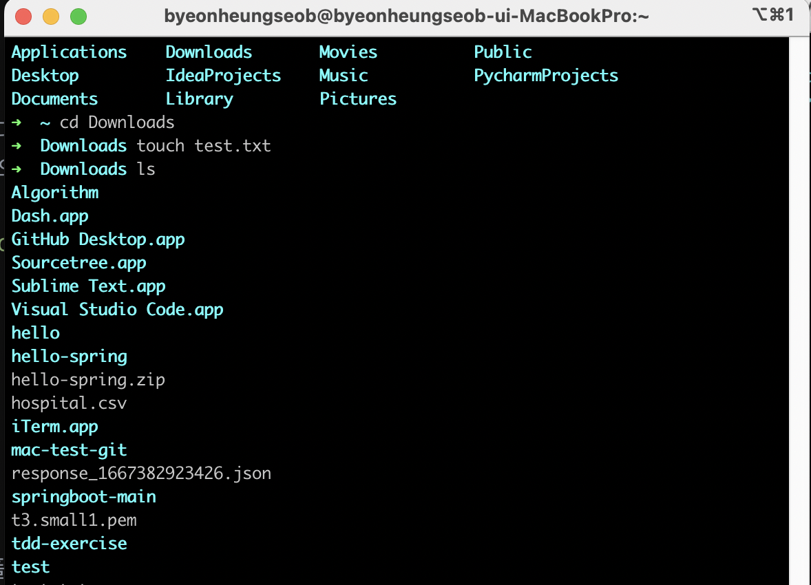Viewport: 811px width, 585px height.
Task: Click the IdeaProjects directory name
Action: point(223,76)
